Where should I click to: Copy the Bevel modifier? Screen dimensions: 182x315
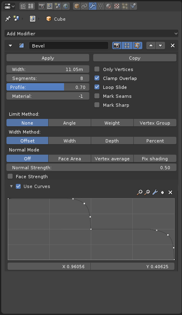point(135,58)
